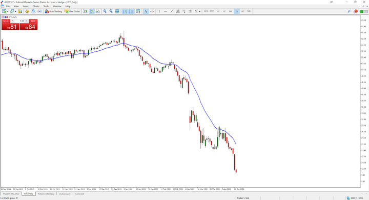Click the New Order button

[x=72, y=11]
